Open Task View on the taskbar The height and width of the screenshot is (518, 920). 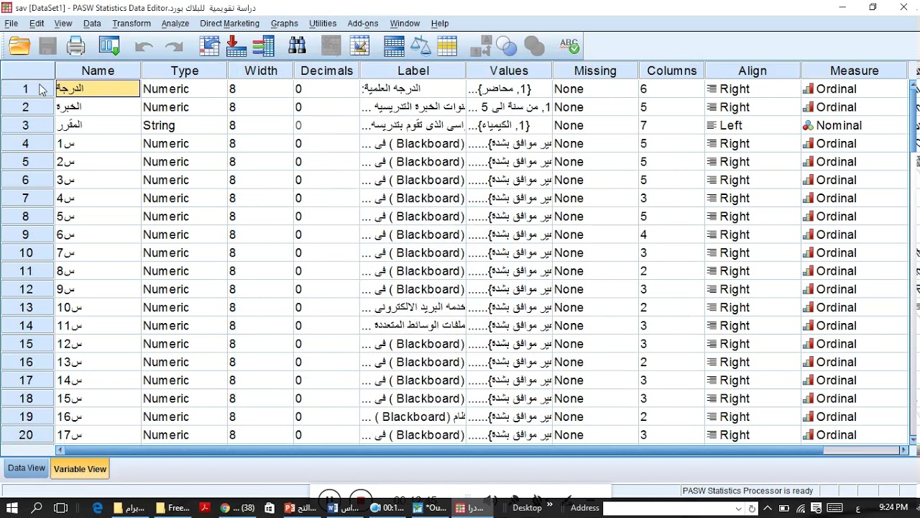60,508
